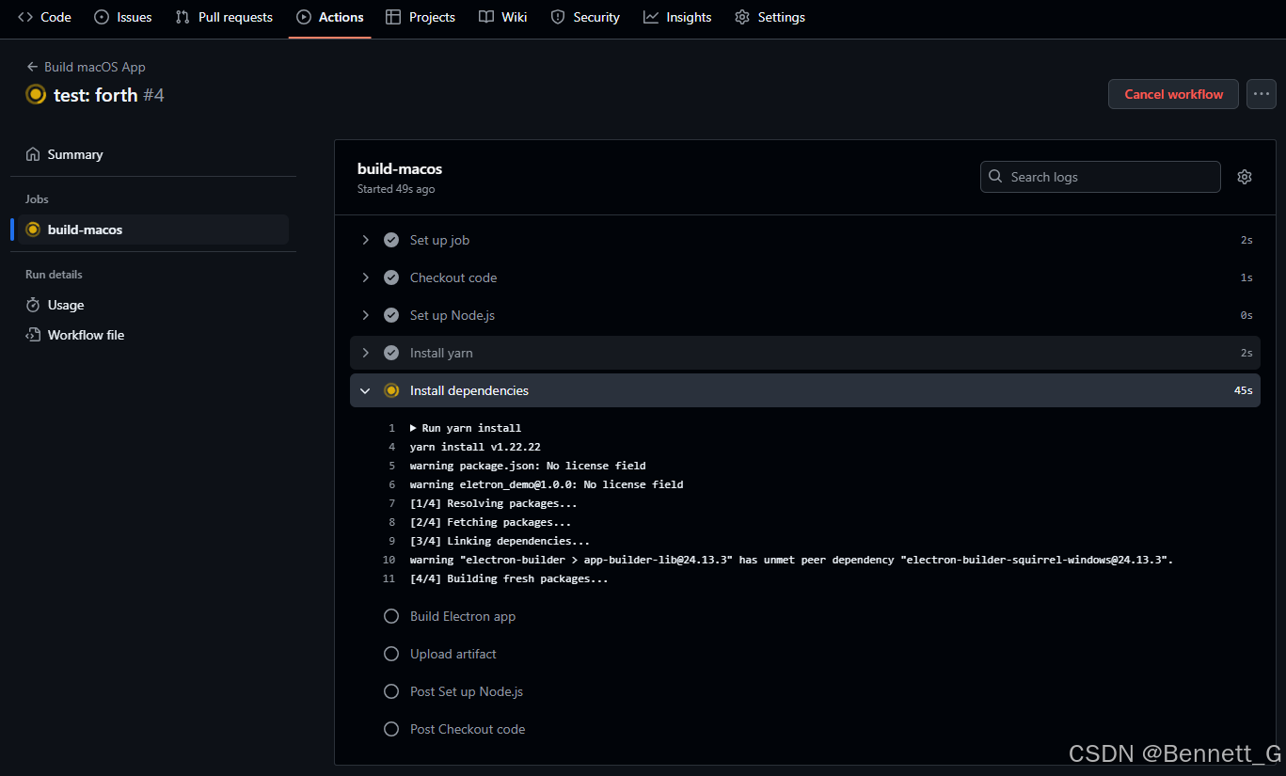
Task: Click log line 4 yarn install v1.22.22
Action: pos(475,447)
